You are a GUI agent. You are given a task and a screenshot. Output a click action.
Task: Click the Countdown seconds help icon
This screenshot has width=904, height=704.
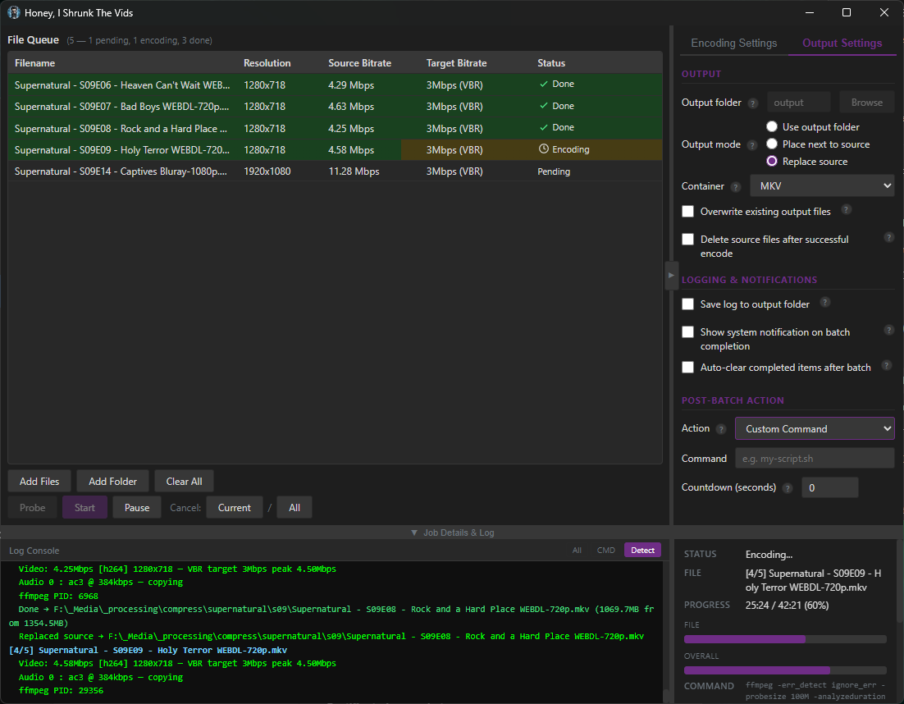(x=788, y=488)
